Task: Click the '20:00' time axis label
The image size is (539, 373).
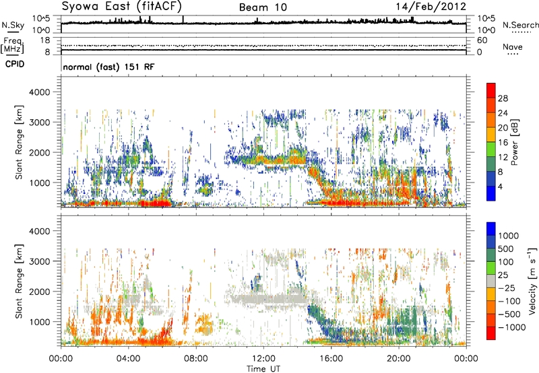Action: (x=399, y=359)
